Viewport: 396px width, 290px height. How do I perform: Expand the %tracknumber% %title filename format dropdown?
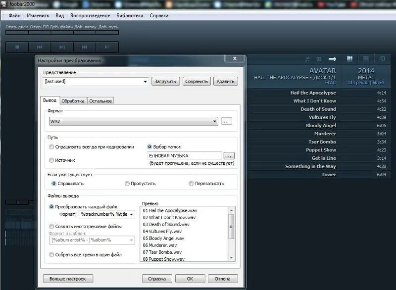pyautogui.click(x=131, y=214)
